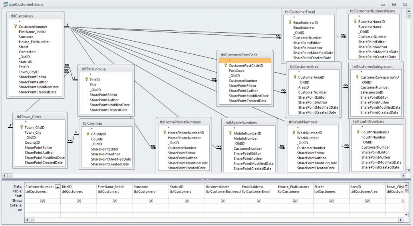Click Sort cell under Surname column
The width and height of the screenshot is (413, 226).
151,196
